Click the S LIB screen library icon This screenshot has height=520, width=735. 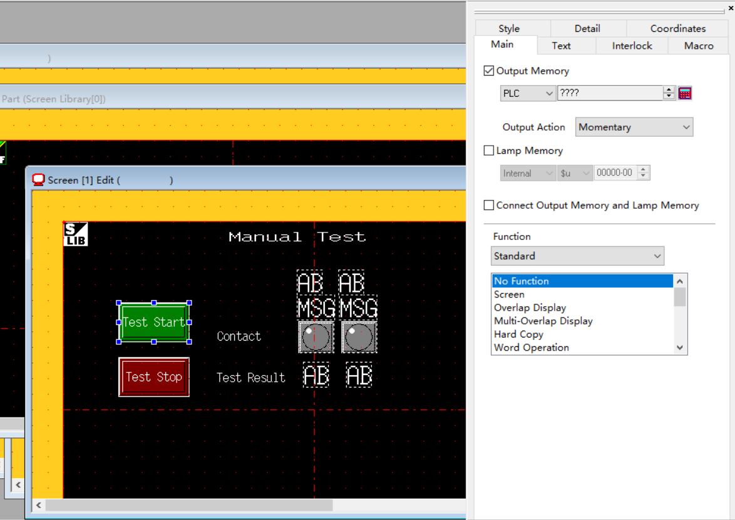point(76,234)
